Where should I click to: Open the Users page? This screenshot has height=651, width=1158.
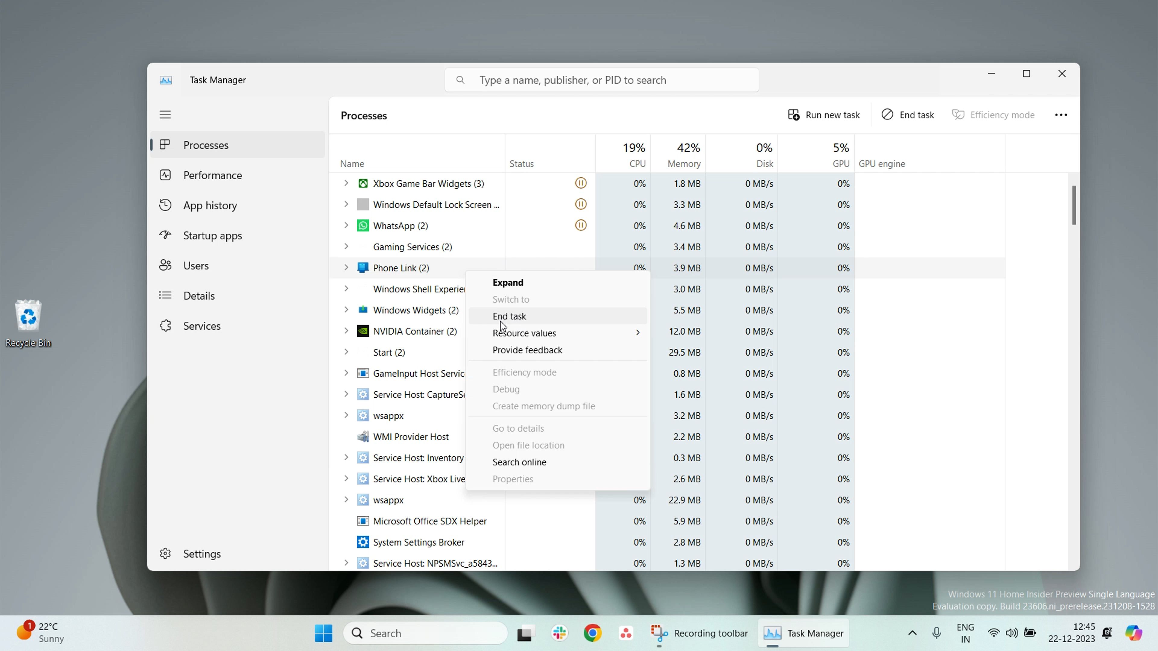point(195,266)
